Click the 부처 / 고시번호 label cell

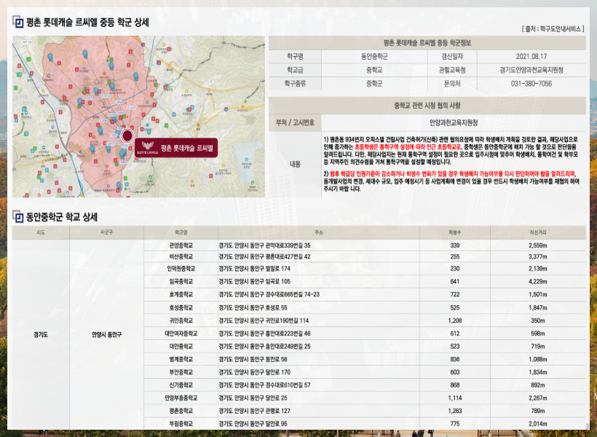pyautogui.click(x=295, y=122)
